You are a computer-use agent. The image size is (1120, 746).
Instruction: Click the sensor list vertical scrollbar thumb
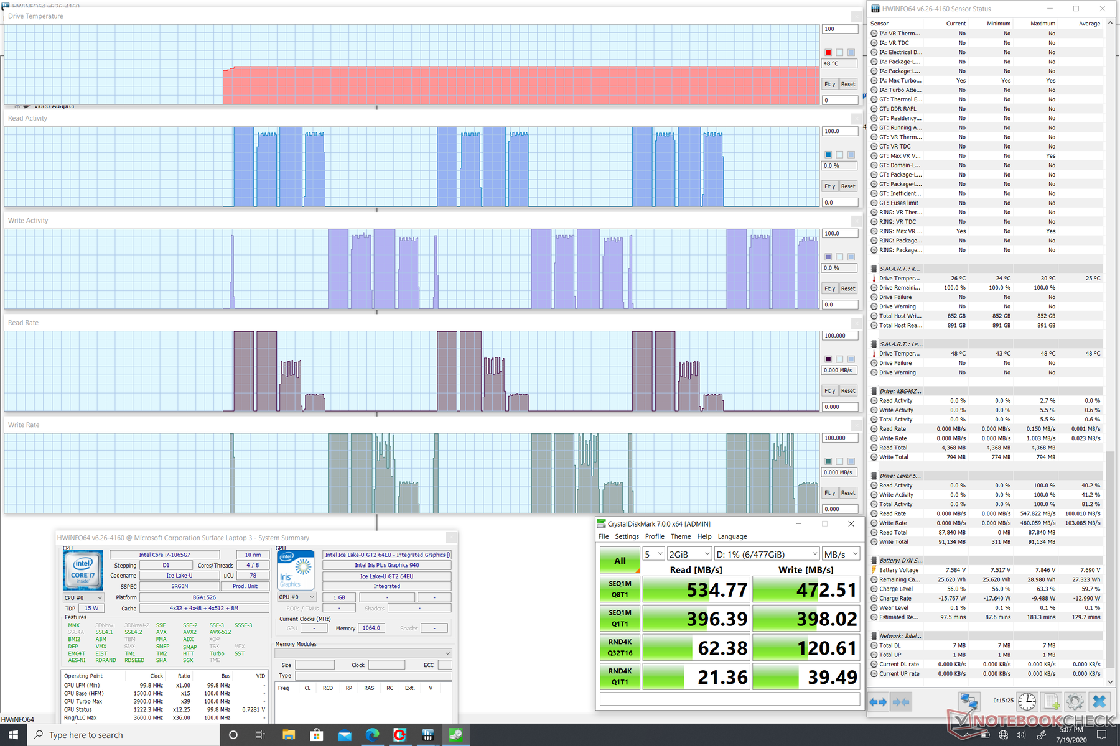point(1110,560)
